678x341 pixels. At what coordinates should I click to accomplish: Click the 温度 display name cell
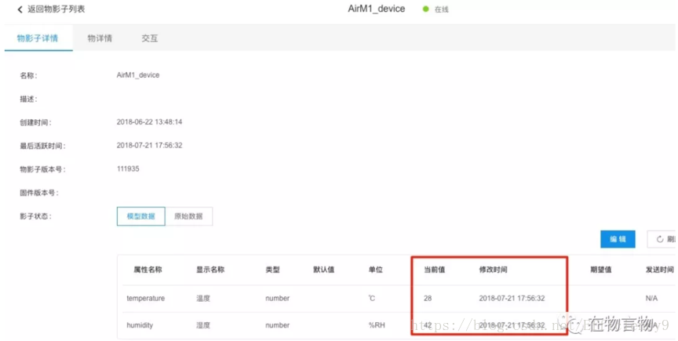point(203,298)
